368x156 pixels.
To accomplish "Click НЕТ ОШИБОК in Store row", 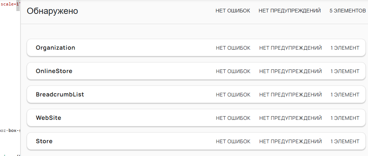I will (x=233, y=141).
